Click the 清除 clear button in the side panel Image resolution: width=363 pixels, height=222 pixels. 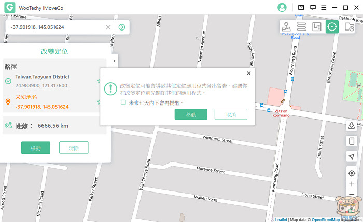click(x=74, y=147)
